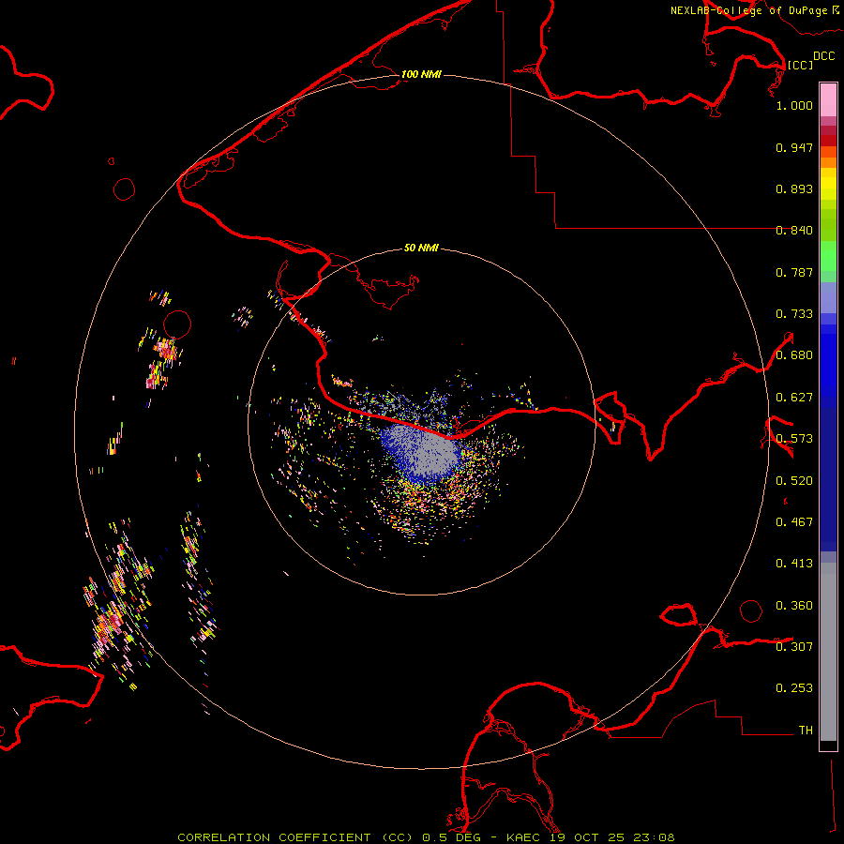Select the bright green swatch near 0.787
The width and height of the screenshot is (844, 844).
coord(828,263)
